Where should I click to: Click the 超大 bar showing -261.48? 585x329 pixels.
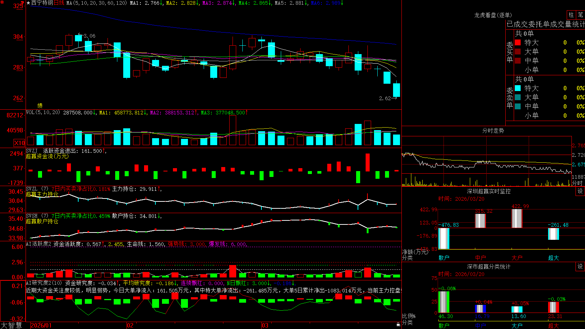point(554,234)
